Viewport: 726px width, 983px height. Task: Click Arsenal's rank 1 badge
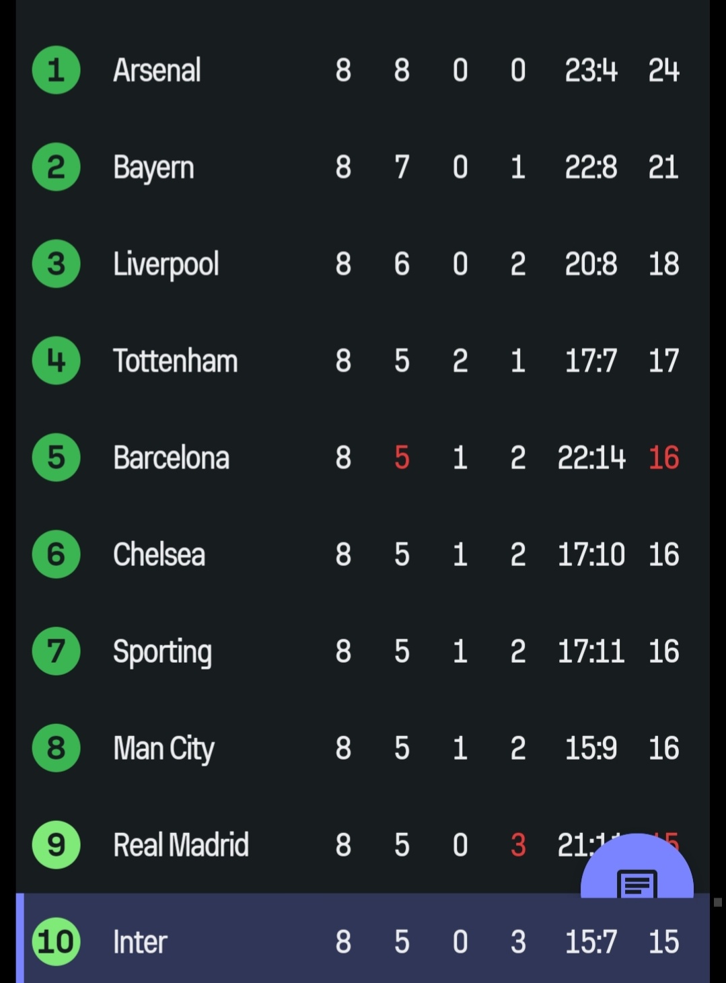point(57,70)
